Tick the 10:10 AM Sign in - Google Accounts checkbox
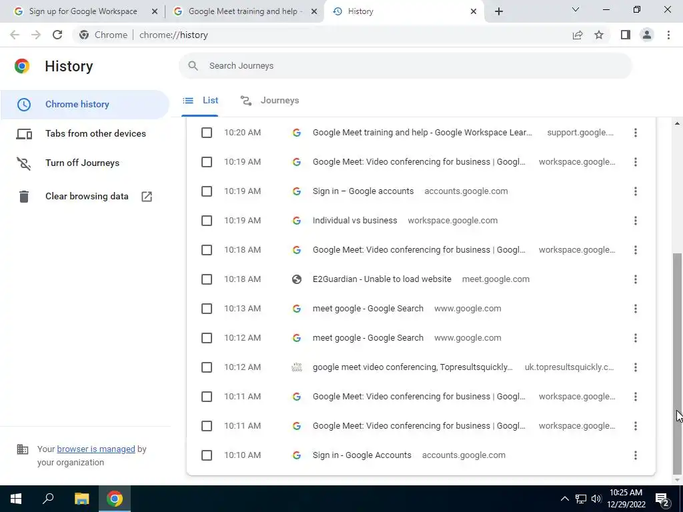The image size is (683, 512). (x=207, y=455)
